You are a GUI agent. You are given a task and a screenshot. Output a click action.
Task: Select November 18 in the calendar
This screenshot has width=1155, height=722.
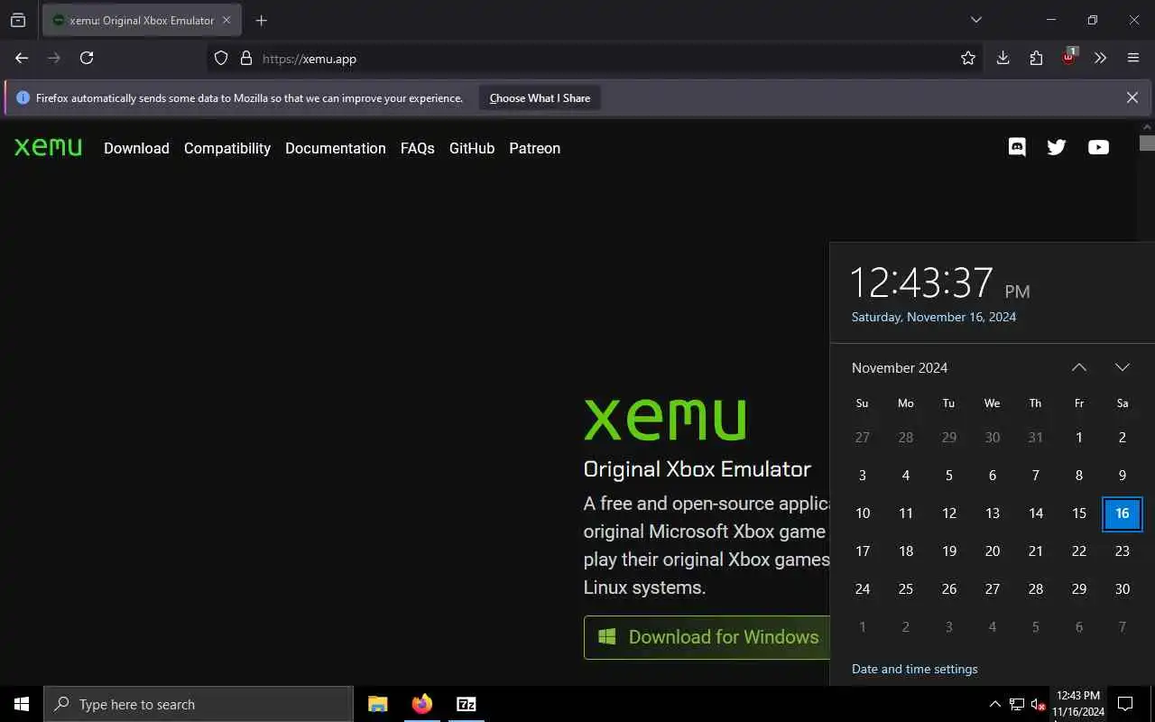pyautogui.click(x=906, y=551)
